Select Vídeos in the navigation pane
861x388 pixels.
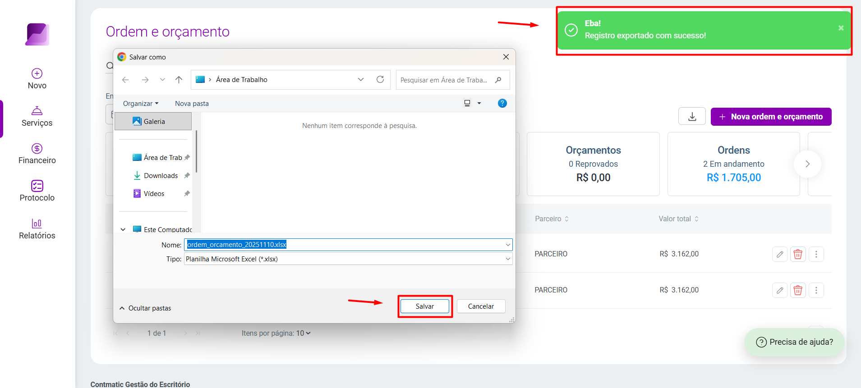click(149, 193)
